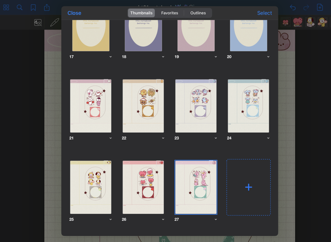Tap Select to choose multiple pages
This screenshot has width=331, height=242.
264,13
